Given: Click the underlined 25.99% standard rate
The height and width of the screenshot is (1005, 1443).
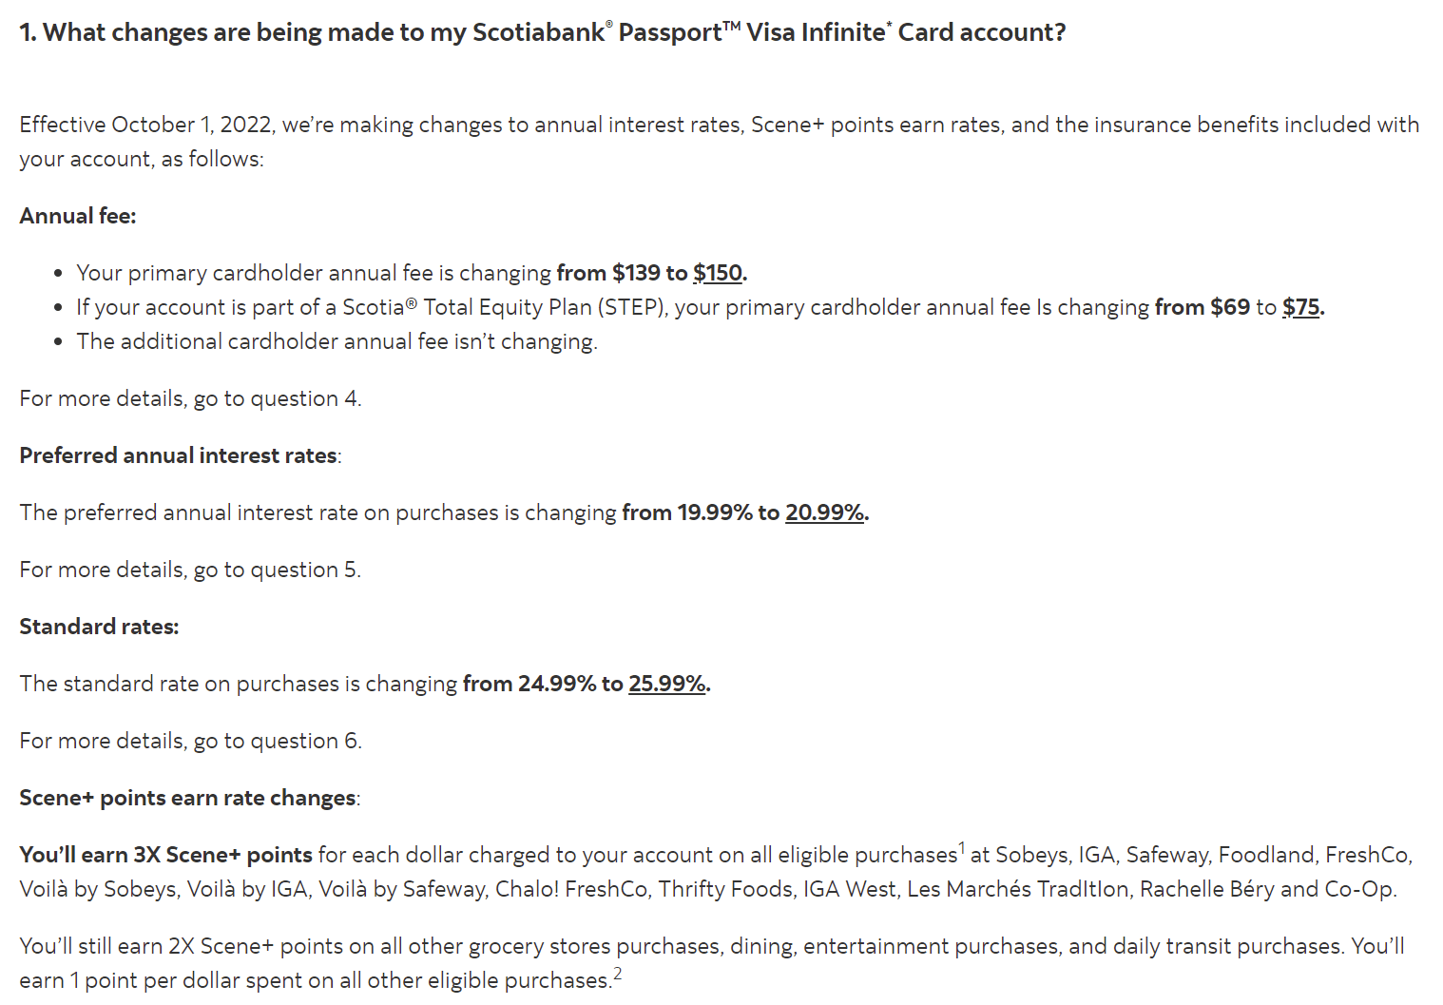Looking at the screenshot, I should coord(666,684).
